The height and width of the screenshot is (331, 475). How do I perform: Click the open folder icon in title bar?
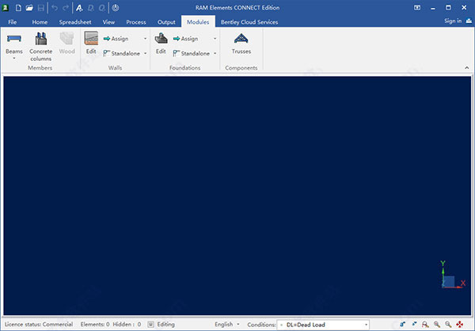point(29,8)
